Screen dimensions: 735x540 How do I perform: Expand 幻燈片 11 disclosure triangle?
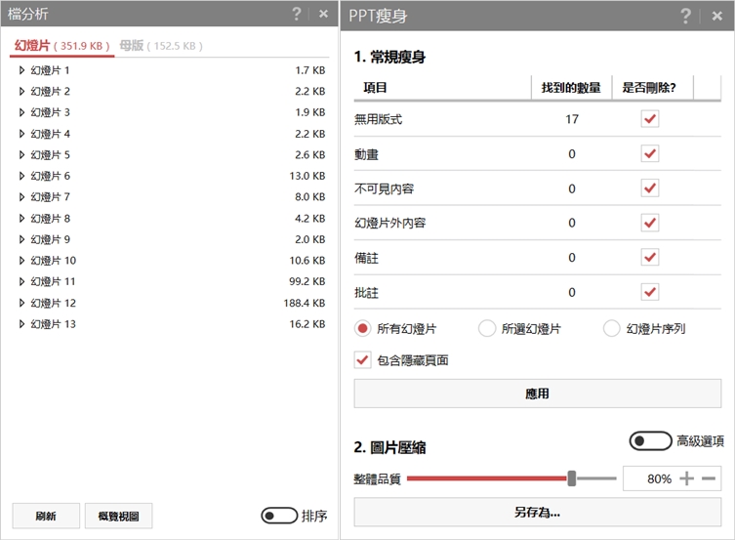pyautogui.click(x=21, y=281)
